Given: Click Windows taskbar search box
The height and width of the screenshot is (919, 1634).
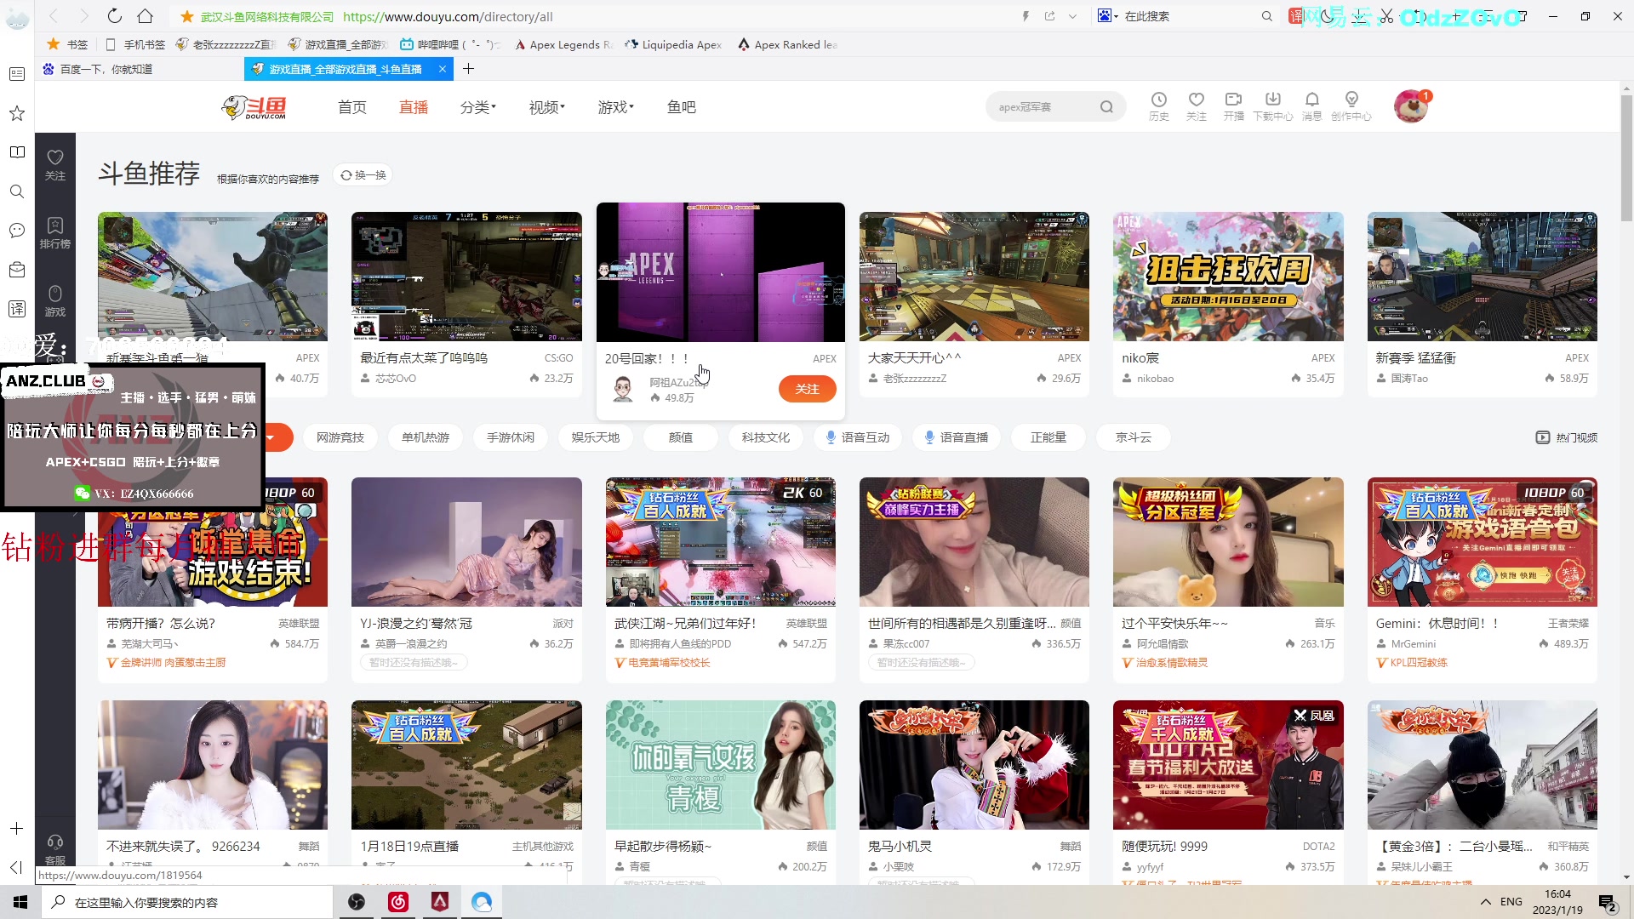Looking at the screenshot, I should coord(187,902).
